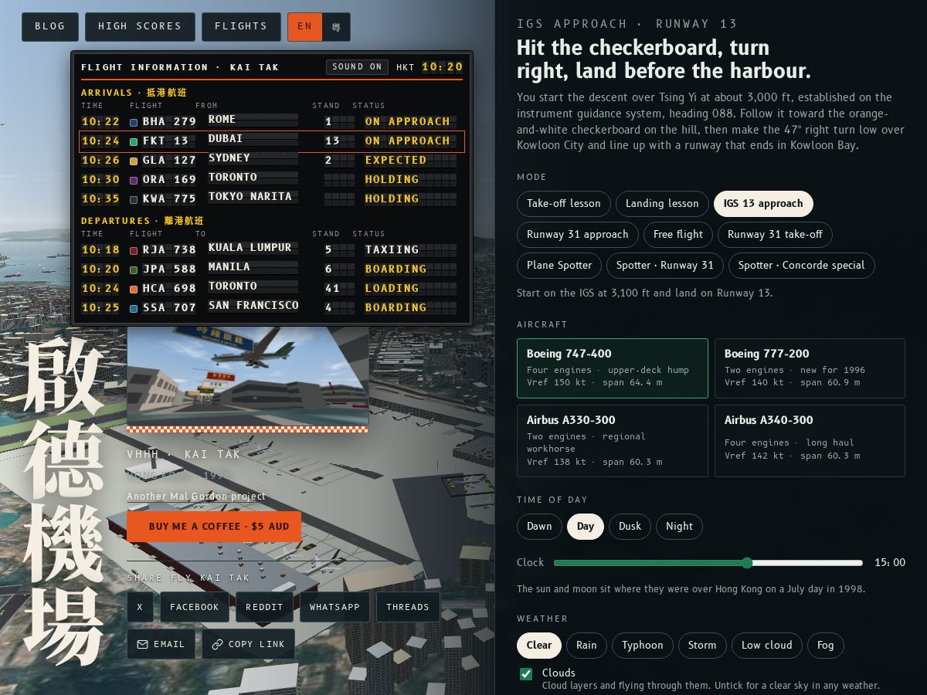
Task: Click Buy Me a Coffee button
Action: click(x=214, y=527)
